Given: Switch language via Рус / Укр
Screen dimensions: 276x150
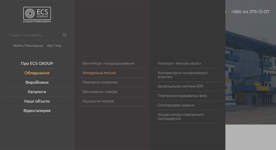Looking at the screenshot, I should [54, 46].
